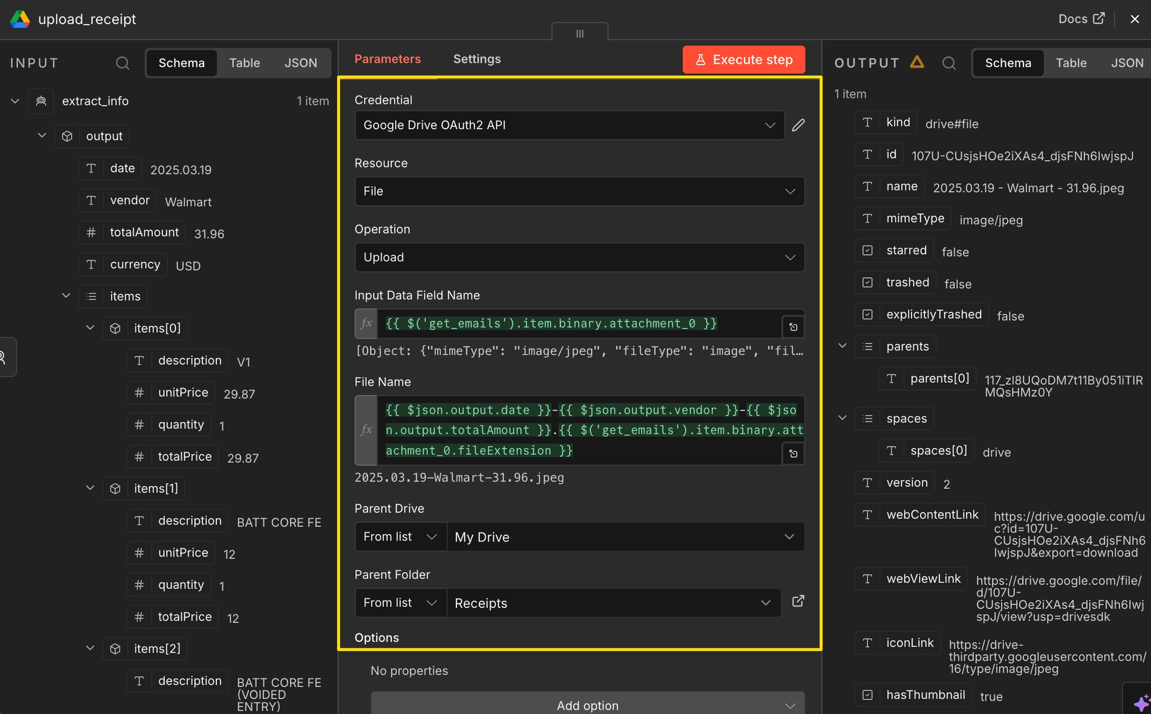Open the Credential dropdown

pyautogui.click(x=569, y=125)
